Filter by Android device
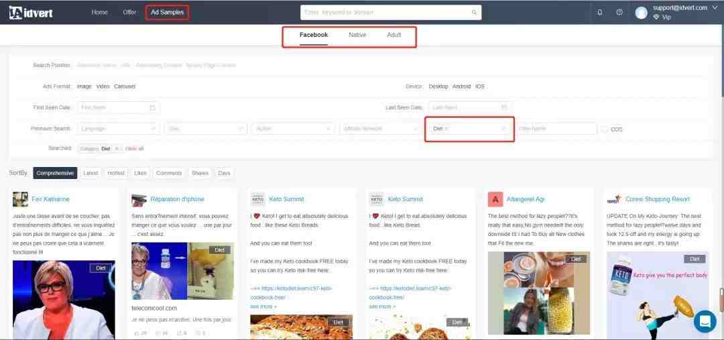The image size is (724, 340). pyautogui.click(x=461, y=87)
